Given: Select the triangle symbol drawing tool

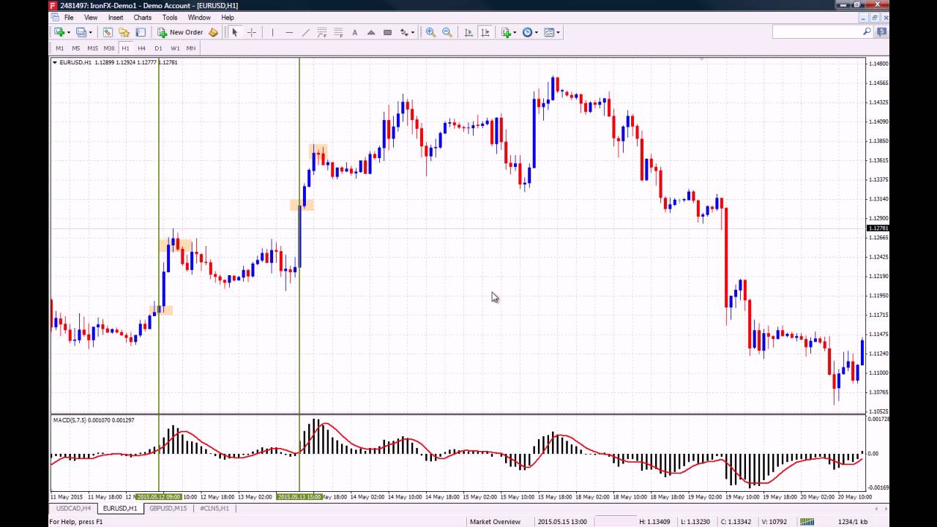Looking at the screenshot, I should pyautogui.click(x=371, y=32).
